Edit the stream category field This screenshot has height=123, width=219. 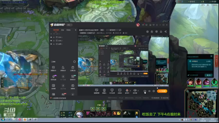[87, 33]
